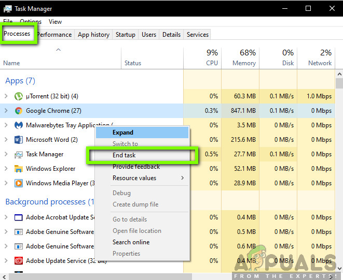The height and width of the screenshot is (280, 343).
Task: Click the Microsoft Word icon
Action: [x=19, y=140]
